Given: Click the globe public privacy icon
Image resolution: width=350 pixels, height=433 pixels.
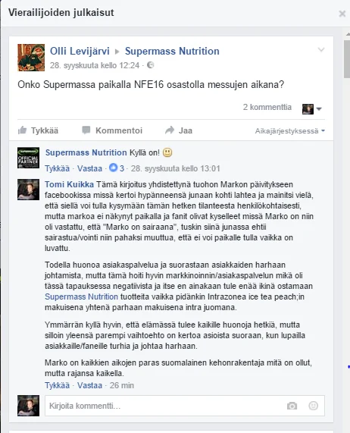Looking at the screenshot, I should [150, 65].
